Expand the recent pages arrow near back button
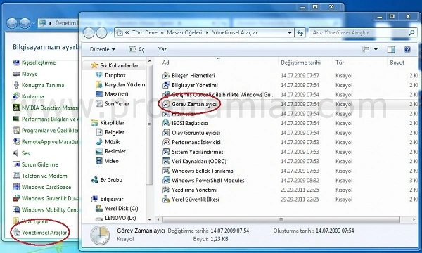The width and height of the screenshot is (422, 253). click(x=110, y=33)
